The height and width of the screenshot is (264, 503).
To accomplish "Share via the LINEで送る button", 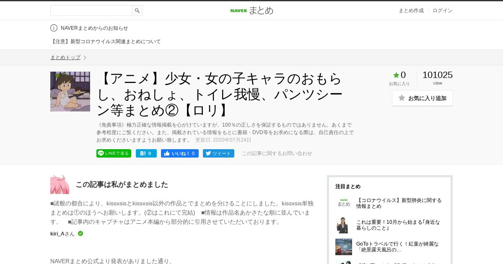I will [114, 153].
